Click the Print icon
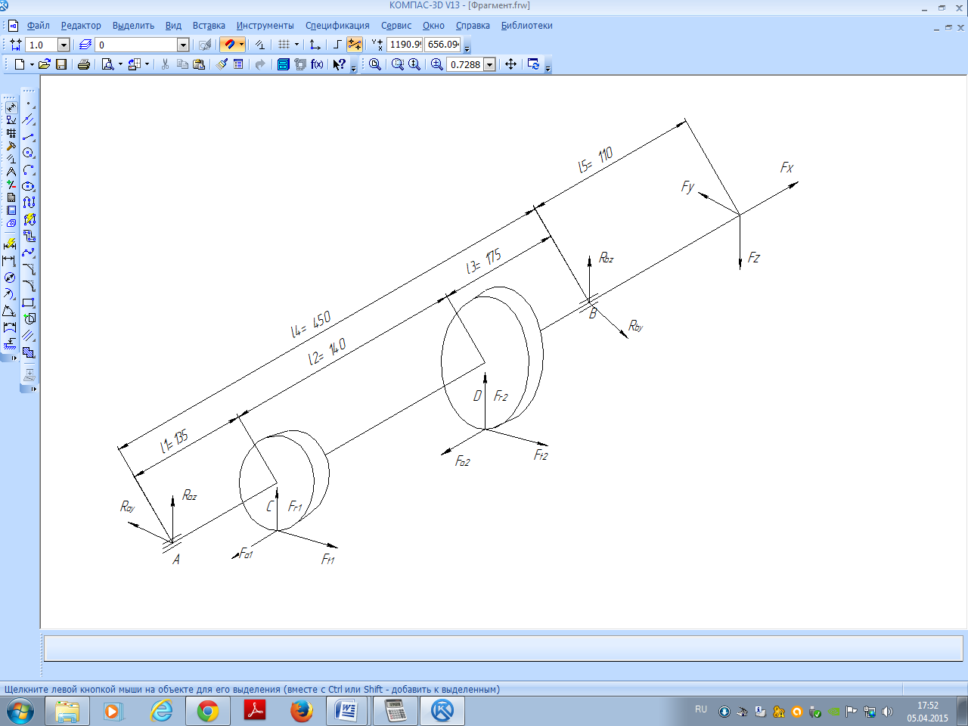The height and width of the screenshot is (726, 968). click(x=84, y=65)
